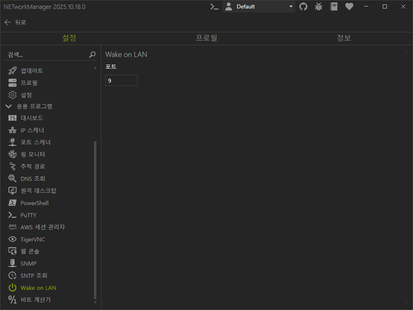Select the 원격 데스크탑 label
The width and height of the screenshot is (413, 310).
tap(38, 191)
